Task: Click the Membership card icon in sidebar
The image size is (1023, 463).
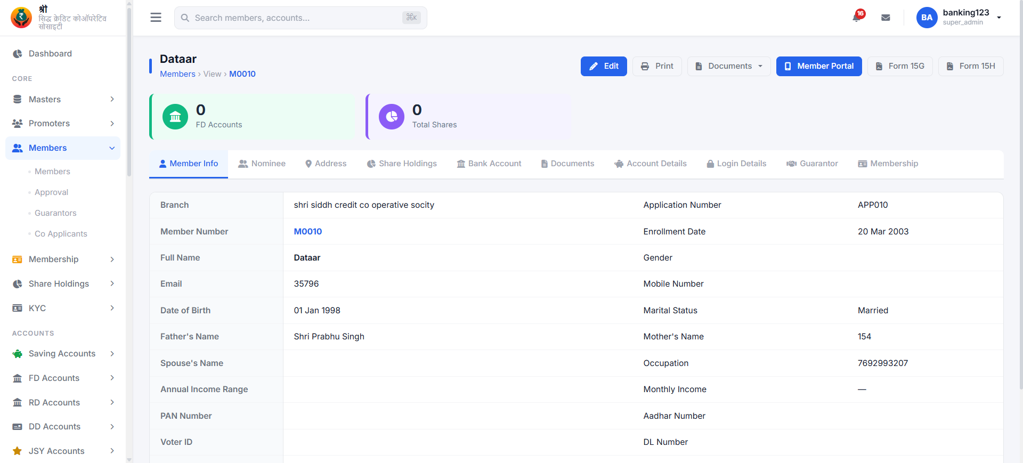Action: (x=18, y=259)
